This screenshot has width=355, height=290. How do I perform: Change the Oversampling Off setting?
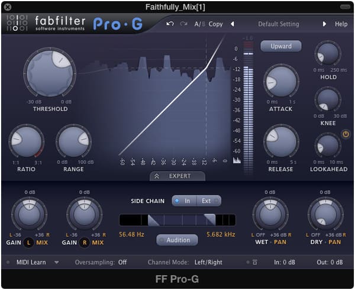(x=122, y=262)
